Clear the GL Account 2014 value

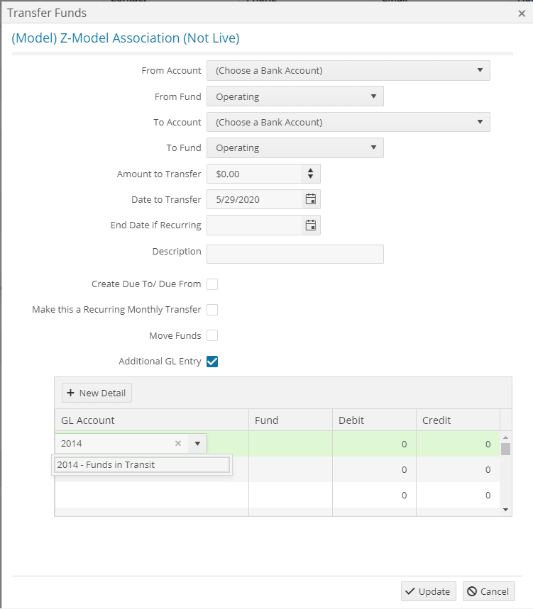click(178, 444)
